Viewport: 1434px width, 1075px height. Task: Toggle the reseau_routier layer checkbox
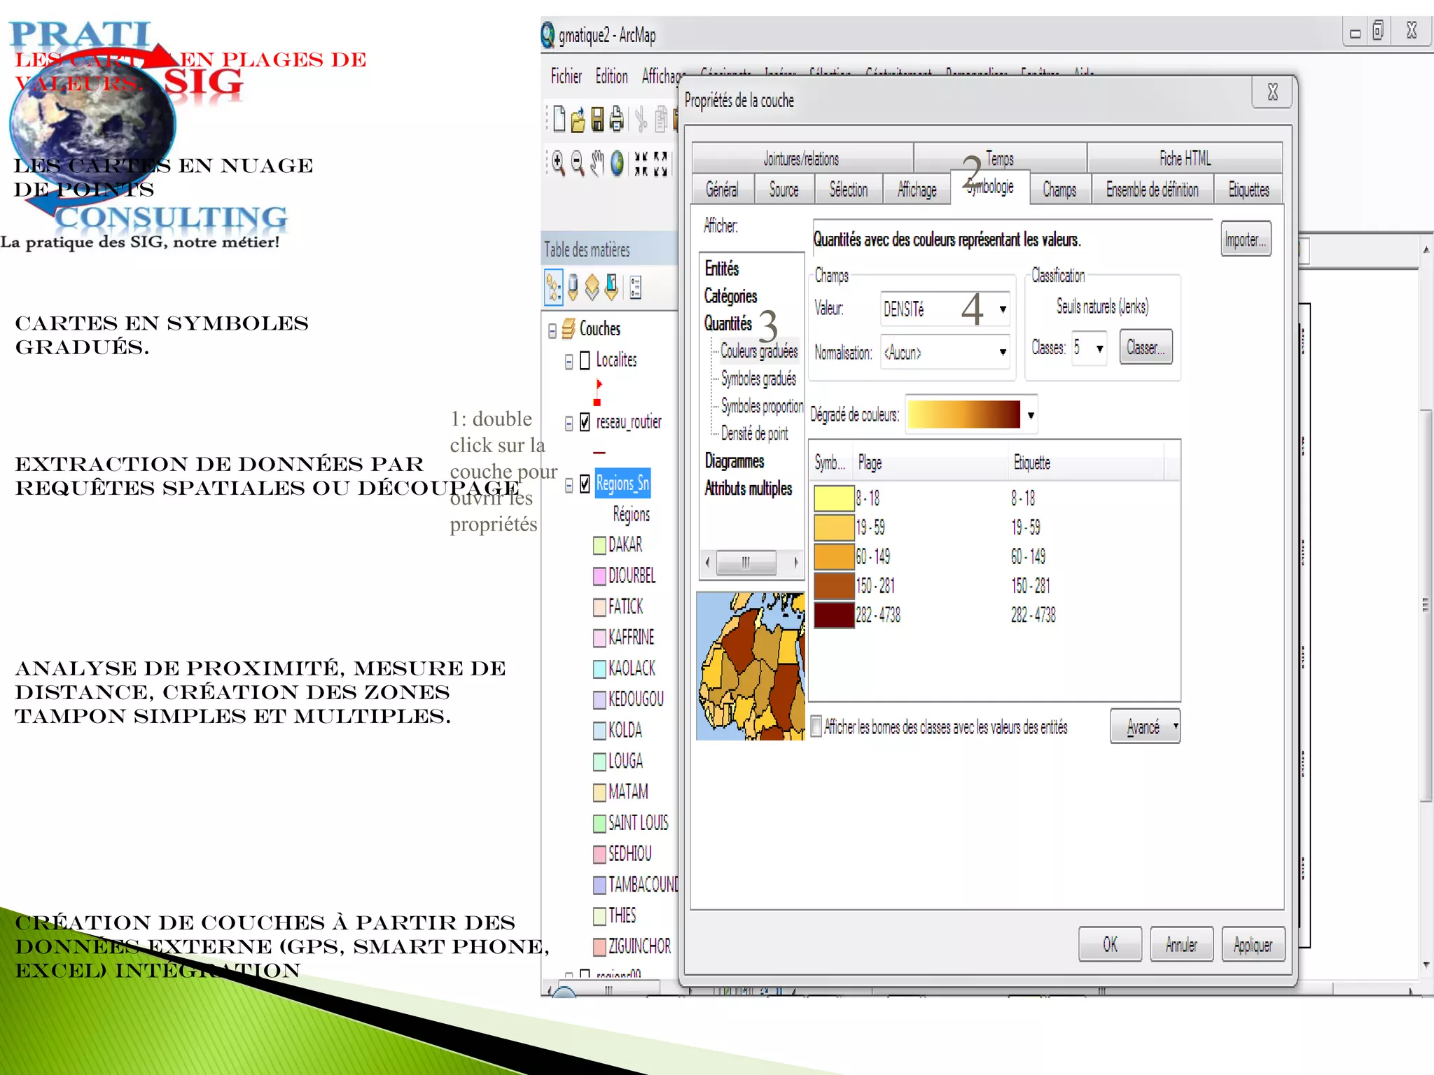click(585, 422)
